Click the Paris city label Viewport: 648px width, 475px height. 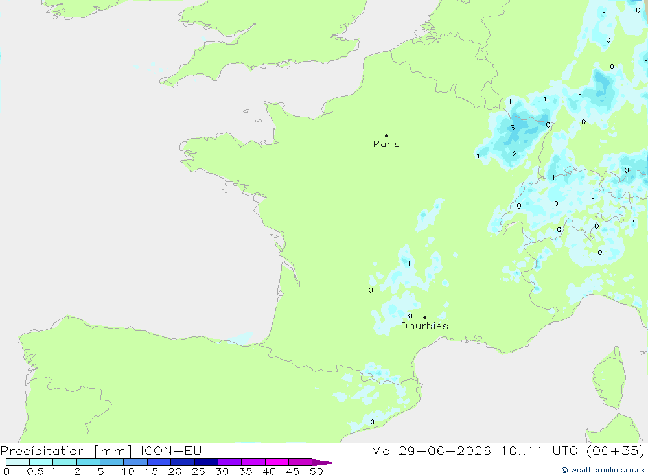point(386,144)
